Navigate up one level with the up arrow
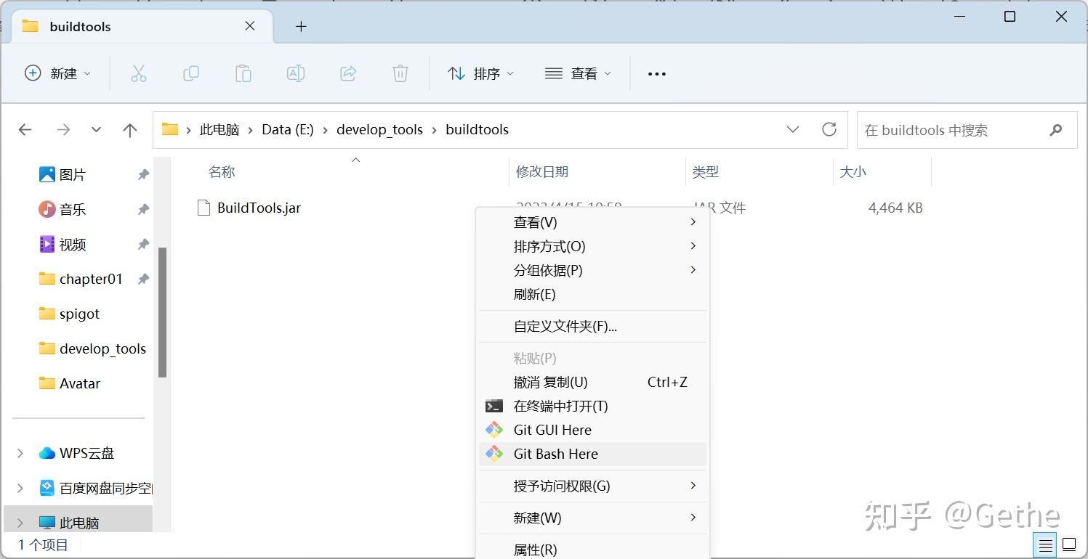This screenshot has height=559, width=1088. point(129,129)
